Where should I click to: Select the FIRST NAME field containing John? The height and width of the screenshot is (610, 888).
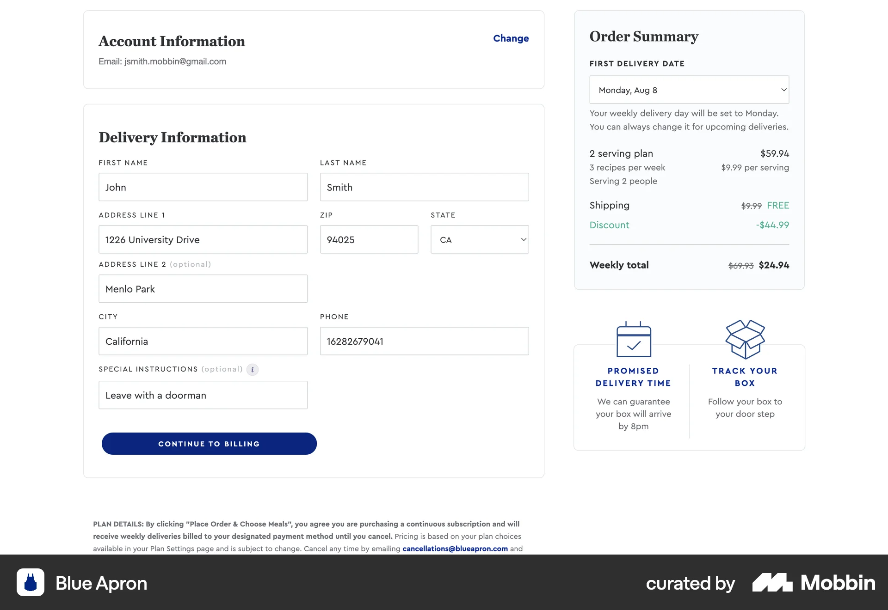(x=203, y=187)
